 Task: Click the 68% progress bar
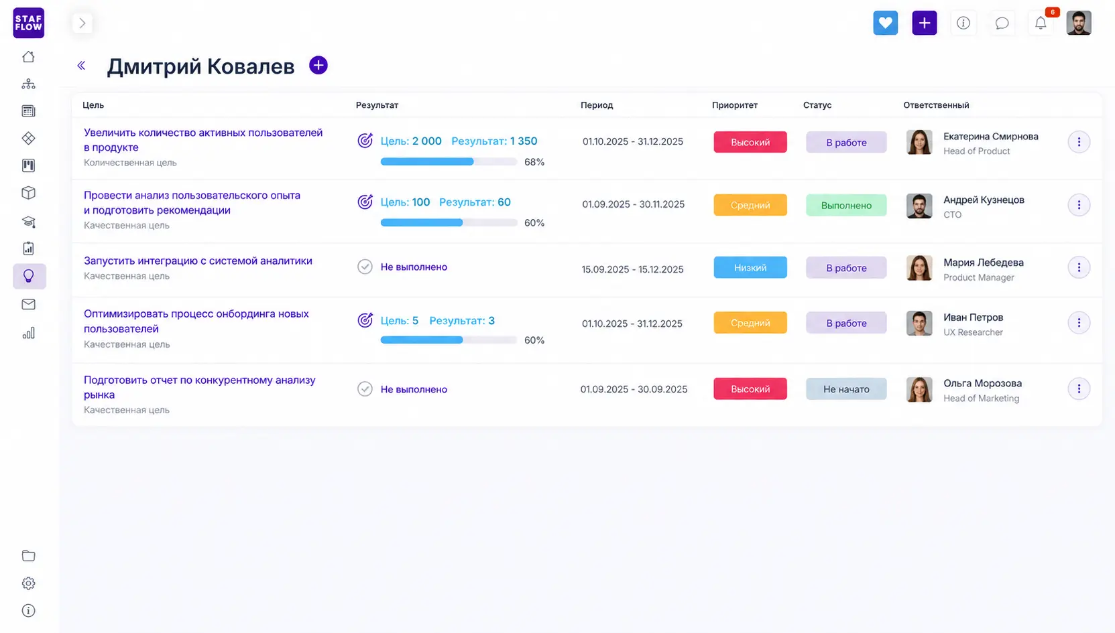tap(449, 161)
